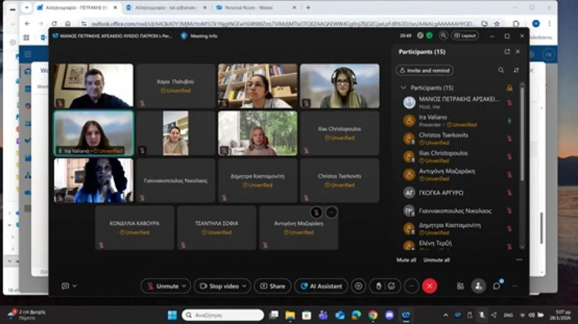Search participants with magnifier icon
Viewport: 578px width, 324px height.
[x=501, y=70]
